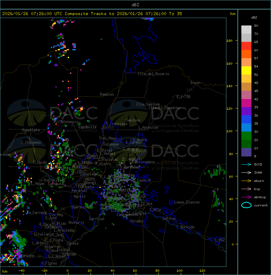
Task: Click the Cacheuta map label
Action: (56, 184)
